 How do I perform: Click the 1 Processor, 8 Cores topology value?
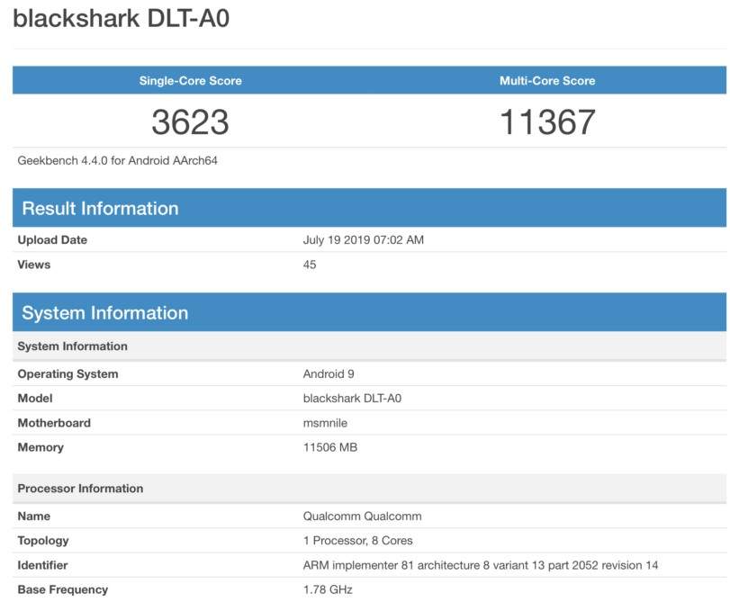pyautogui.click(x=358, y=541)
